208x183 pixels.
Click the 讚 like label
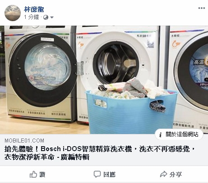42,174
